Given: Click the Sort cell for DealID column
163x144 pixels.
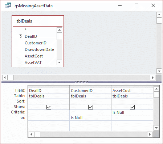Looking at the screenshot, I should 49,101.
